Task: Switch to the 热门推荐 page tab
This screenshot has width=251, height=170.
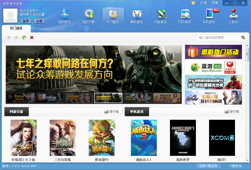Action: (16, 28)
